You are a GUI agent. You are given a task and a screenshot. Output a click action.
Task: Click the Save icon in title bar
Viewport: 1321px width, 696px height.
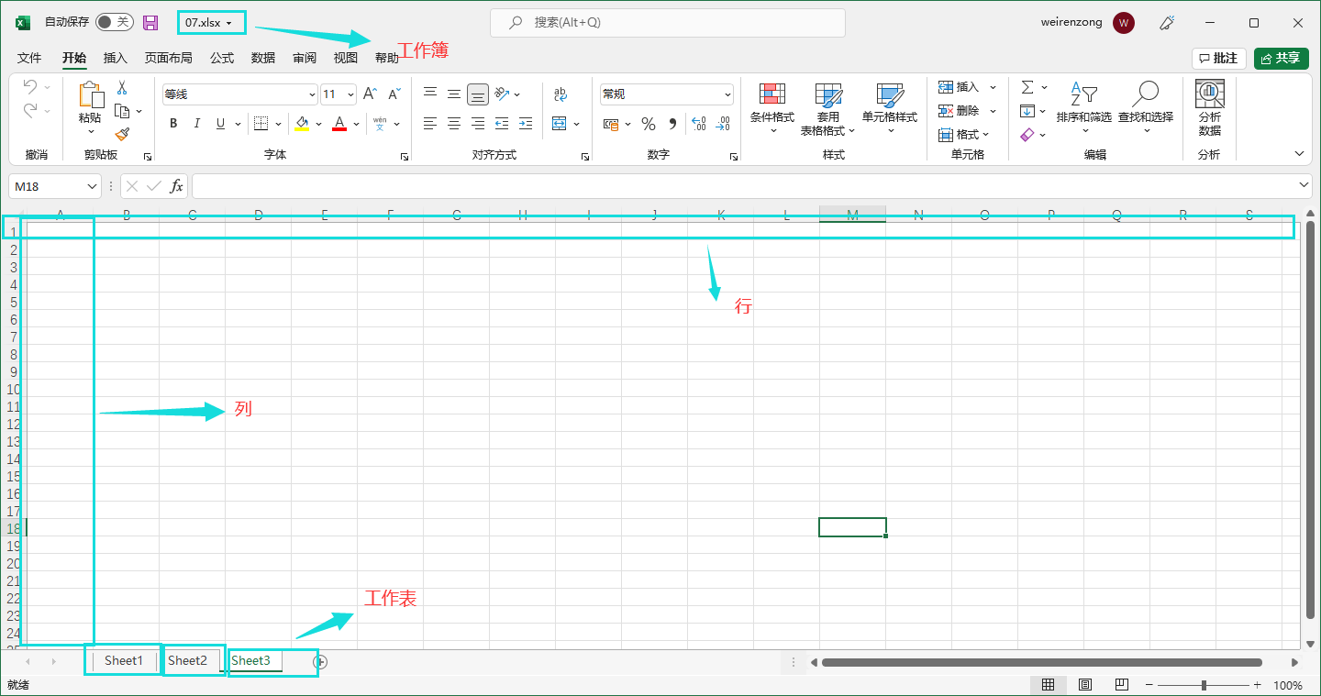[150, 22]
